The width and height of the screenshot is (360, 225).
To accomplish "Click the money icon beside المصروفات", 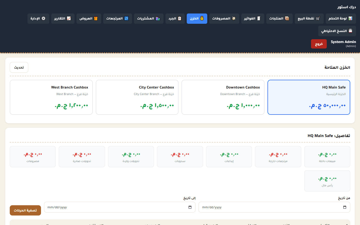I will (x=234, y=18).
